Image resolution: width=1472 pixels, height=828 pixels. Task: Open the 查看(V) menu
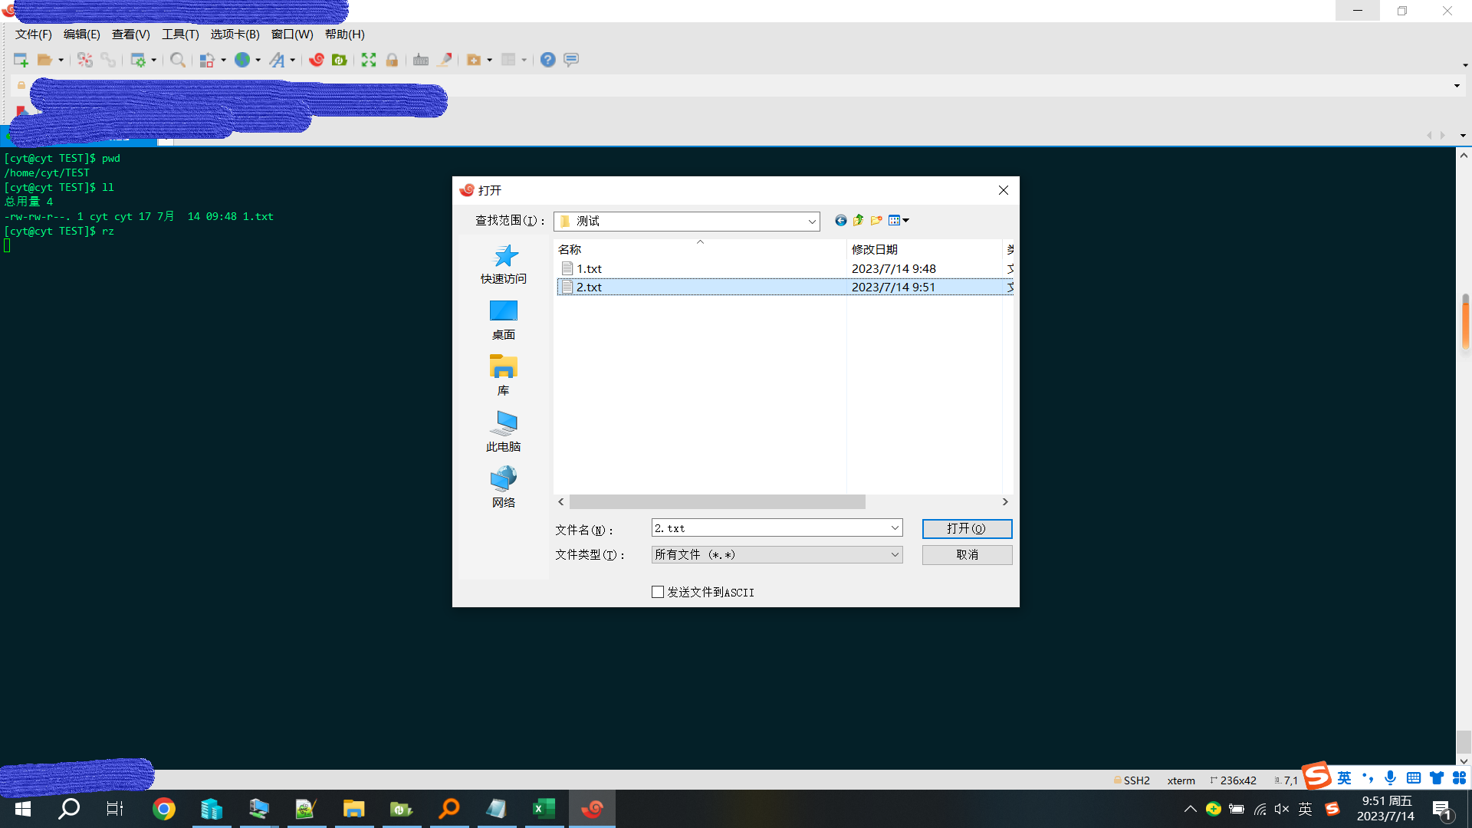pos(131,34)
